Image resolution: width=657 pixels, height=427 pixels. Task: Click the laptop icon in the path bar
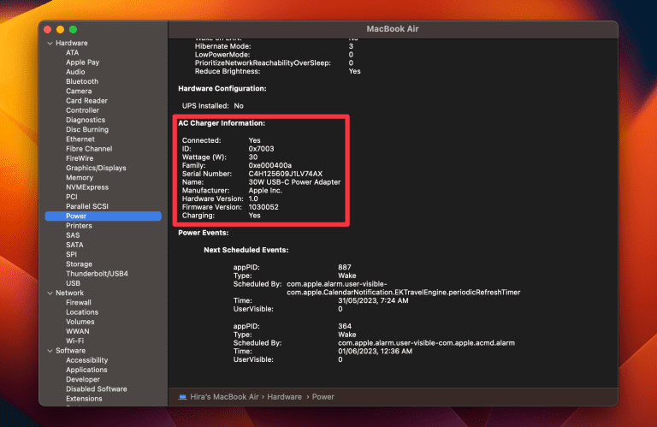point(182,396)
